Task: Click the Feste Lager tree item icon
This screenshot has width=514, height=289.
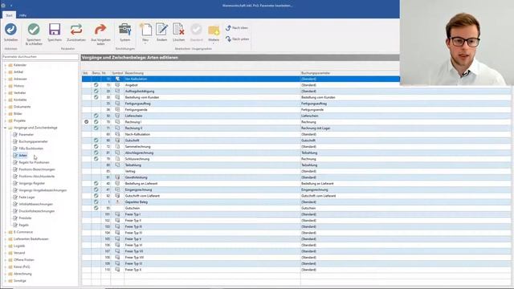Action: (x=15, y=197)
